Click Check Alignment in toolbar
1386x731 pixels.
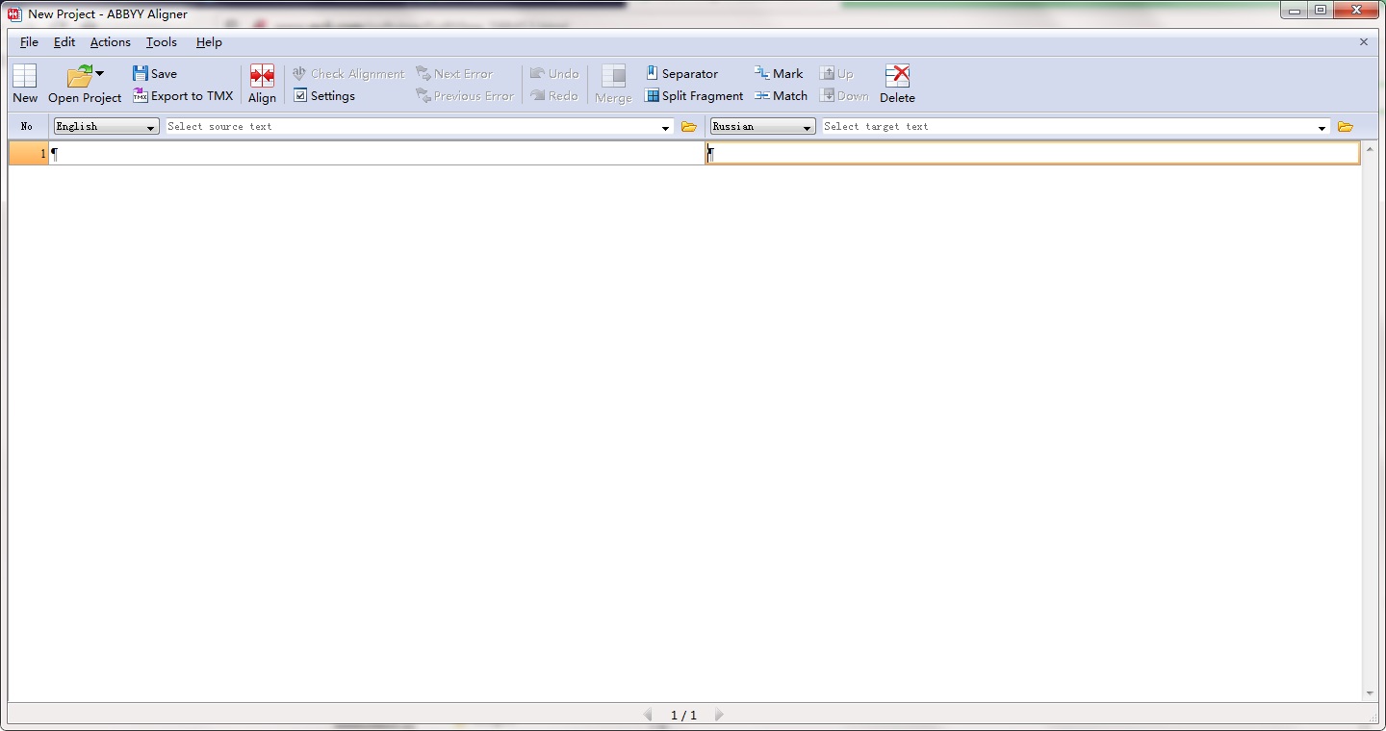pos(348,73)
